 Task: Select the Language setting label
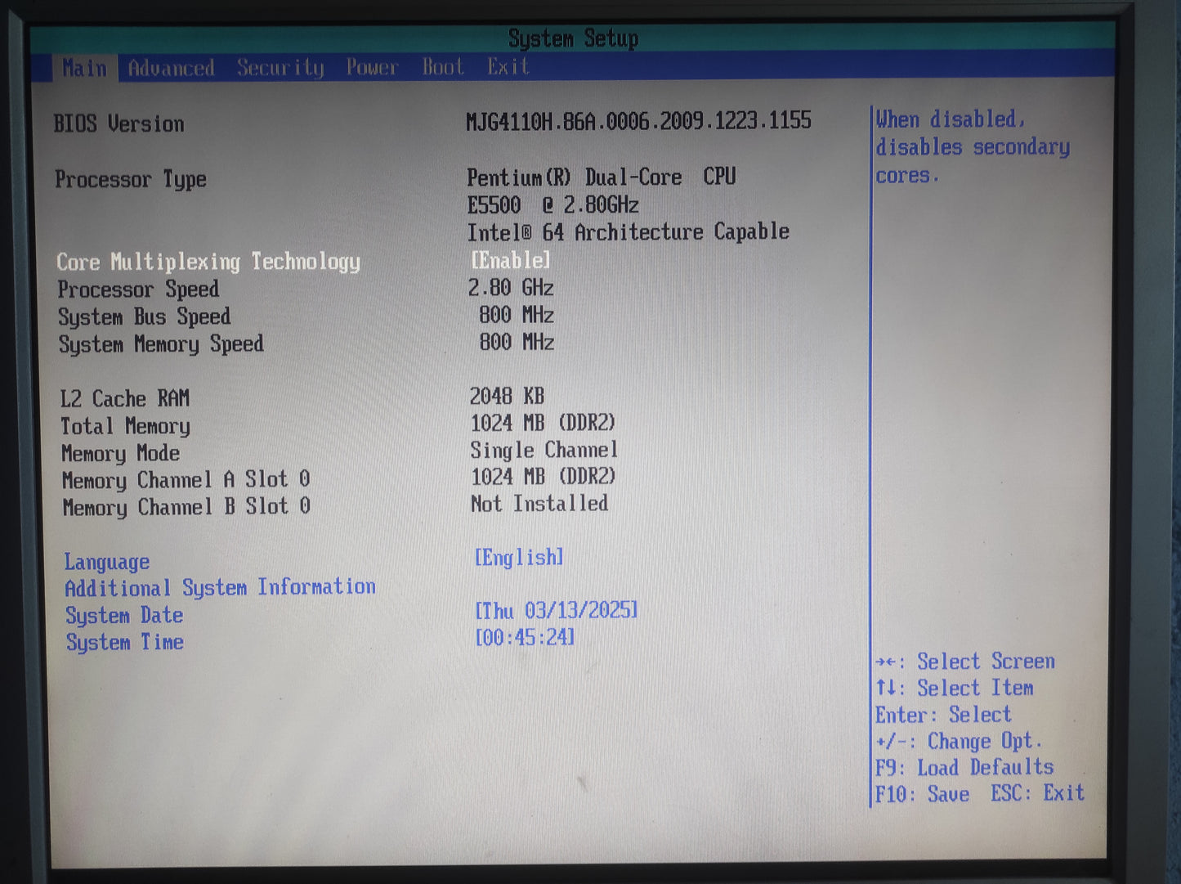(x=107, y=562)
